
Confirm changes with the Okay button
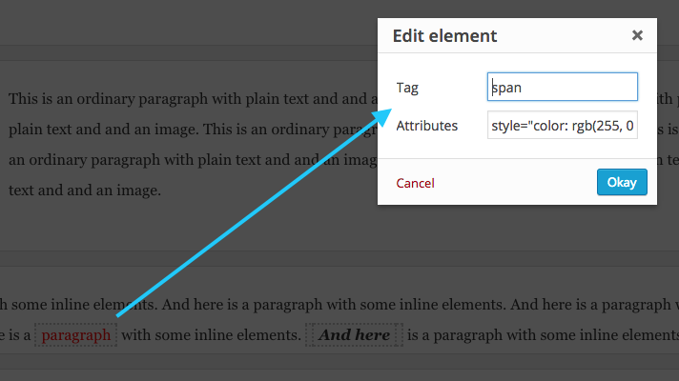point(622,182)
